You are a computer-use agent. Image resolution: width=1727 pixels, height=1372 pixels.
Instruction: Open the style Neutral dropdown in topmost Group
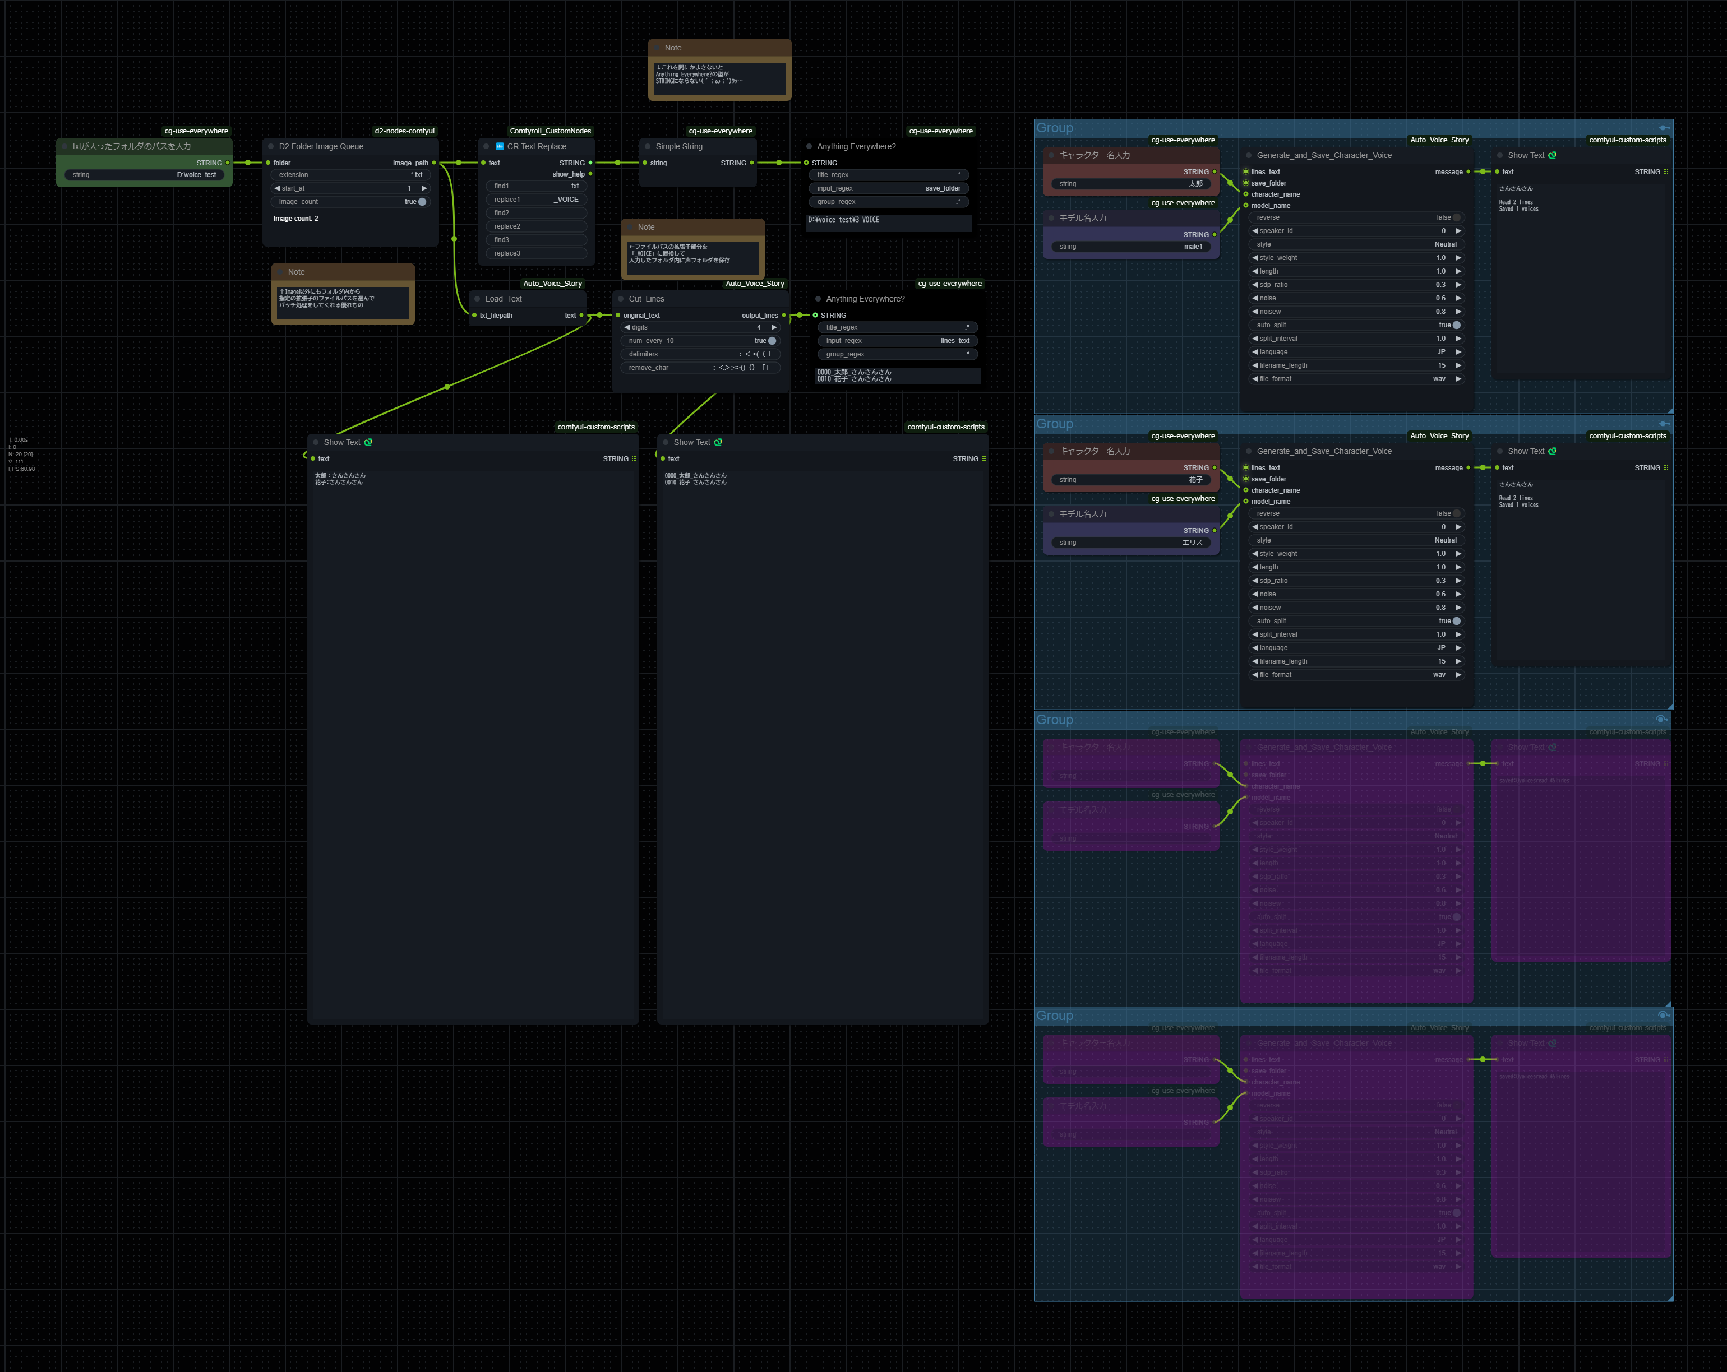(1356, 244)
